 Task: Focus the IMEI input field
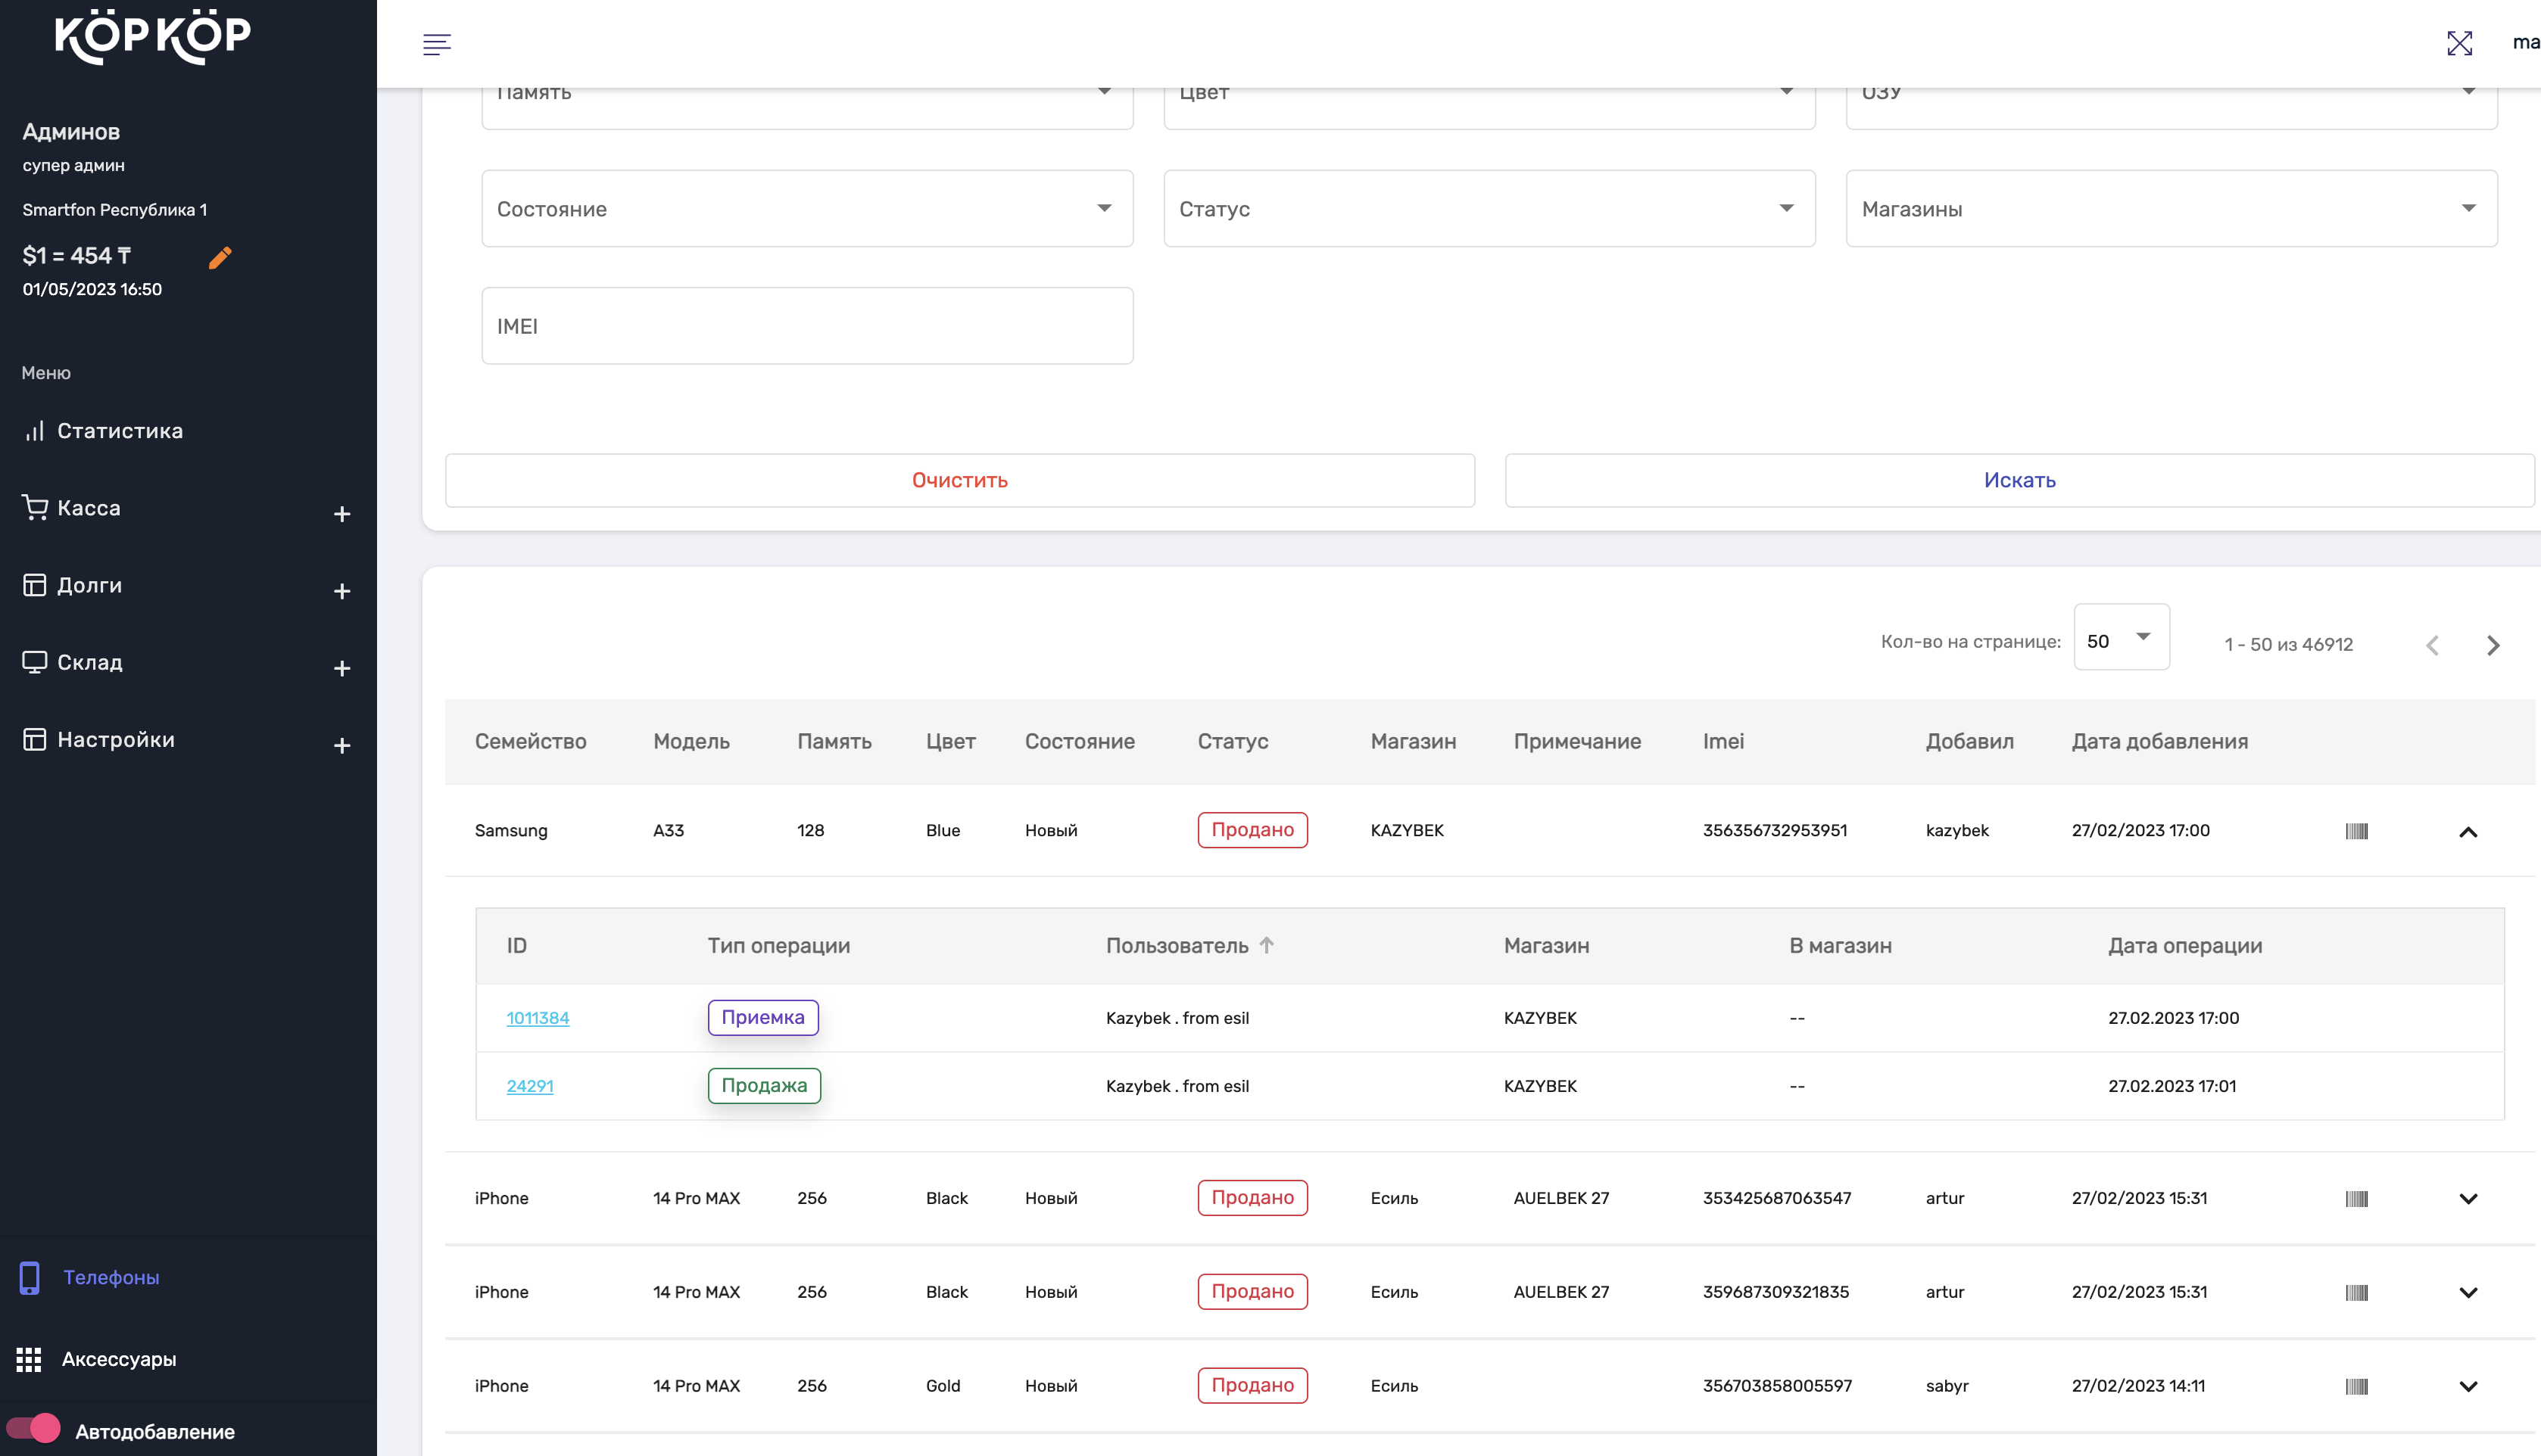click(x=806, y=326)
